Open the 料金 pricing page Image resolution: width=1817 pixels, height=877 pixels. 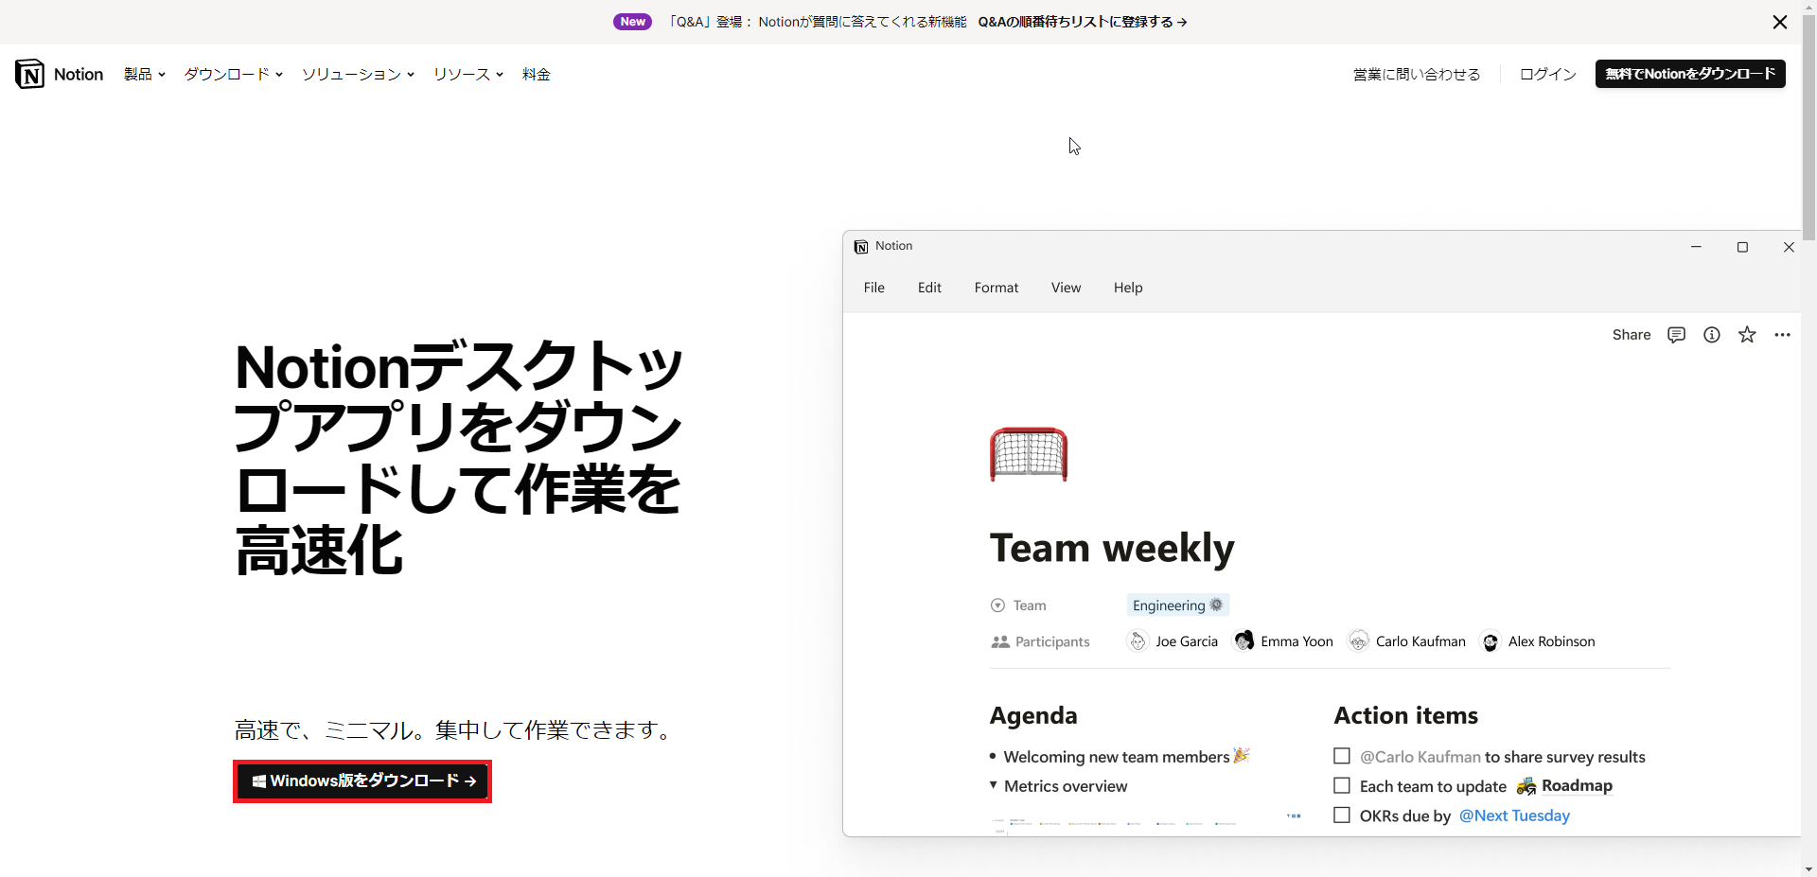coord(536,74)
